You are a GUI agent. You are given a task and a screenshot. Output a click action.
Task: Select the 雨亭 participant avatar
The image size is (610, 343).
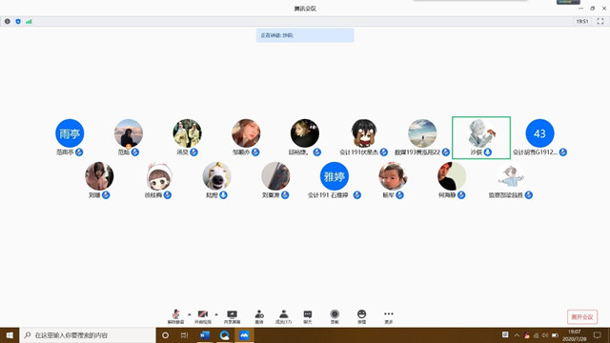tap(70, 133)
